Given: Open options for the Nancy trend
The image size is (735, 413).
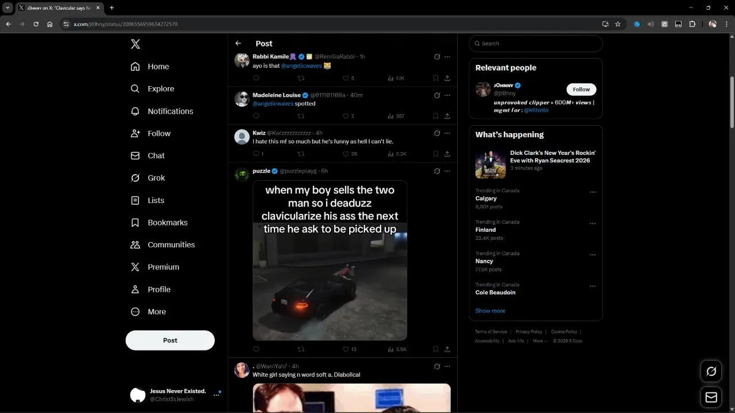Looking at the screenshot, I should tap(593, 255).
